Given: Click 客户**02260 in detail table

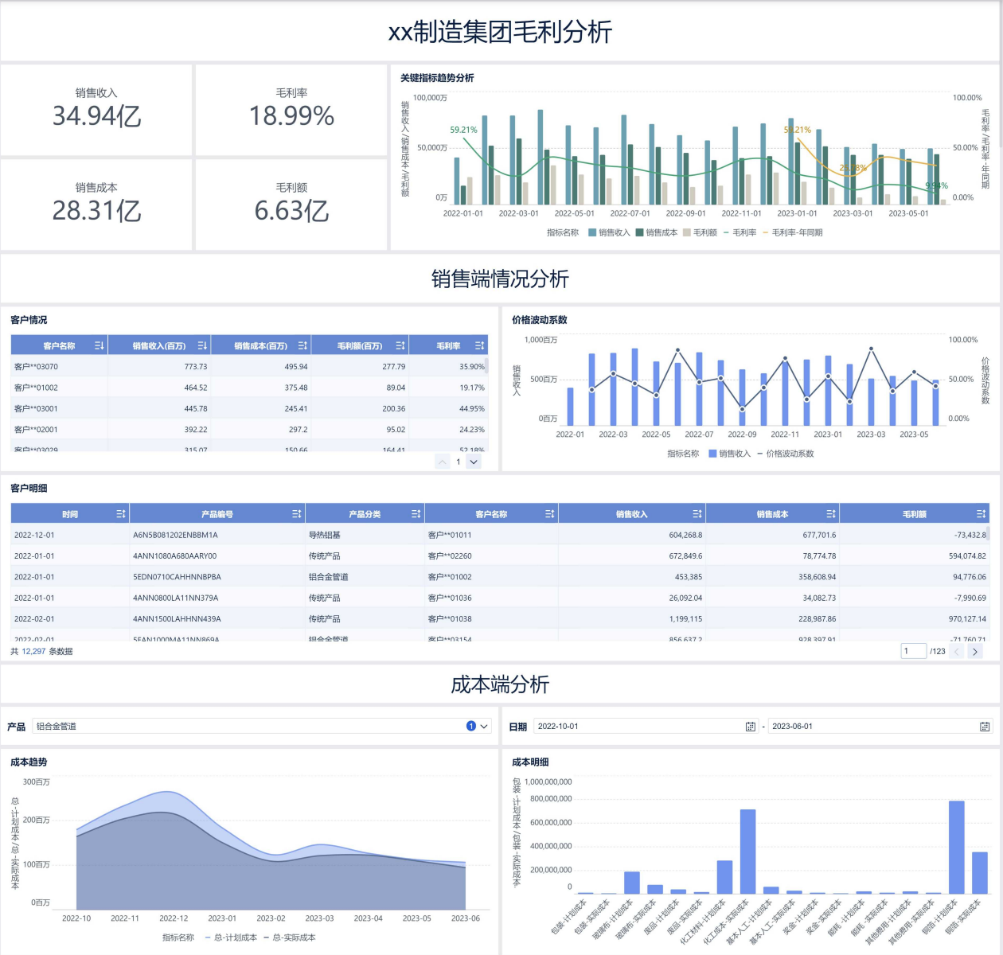Looking at the screenshot, I should point(450,555).
